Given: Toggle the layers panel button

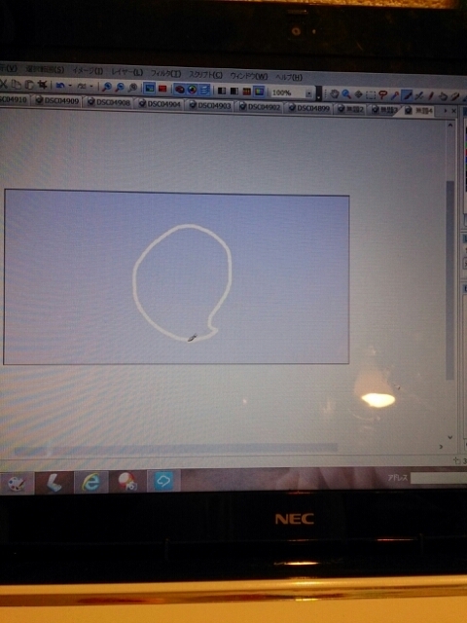Looking at the screenshot, I should [x=204, y=90].
